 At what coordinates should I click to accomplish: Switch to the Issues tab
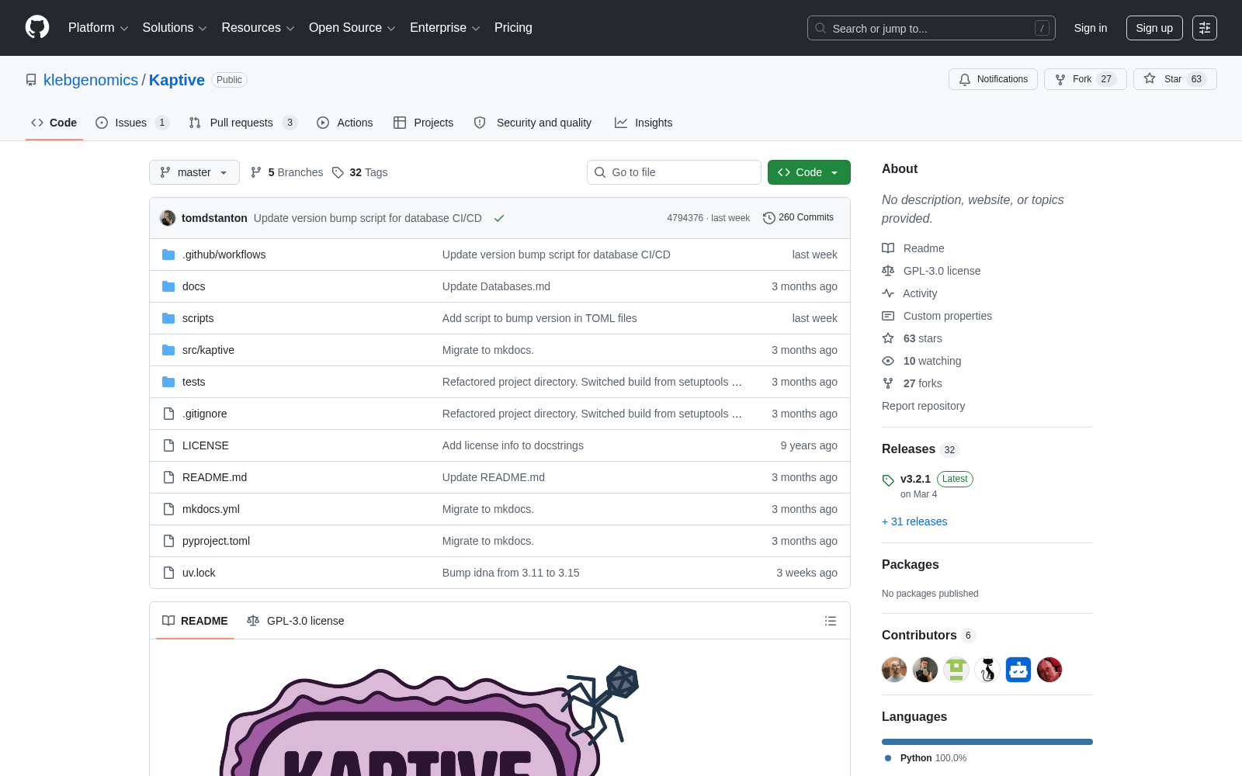[132, 123]
